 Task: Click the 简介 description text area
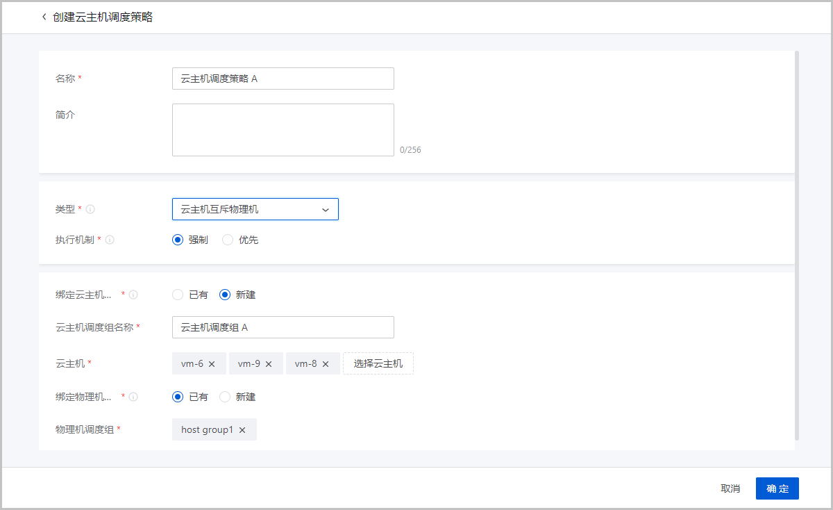pyautogui.click(x=283, y=130)
